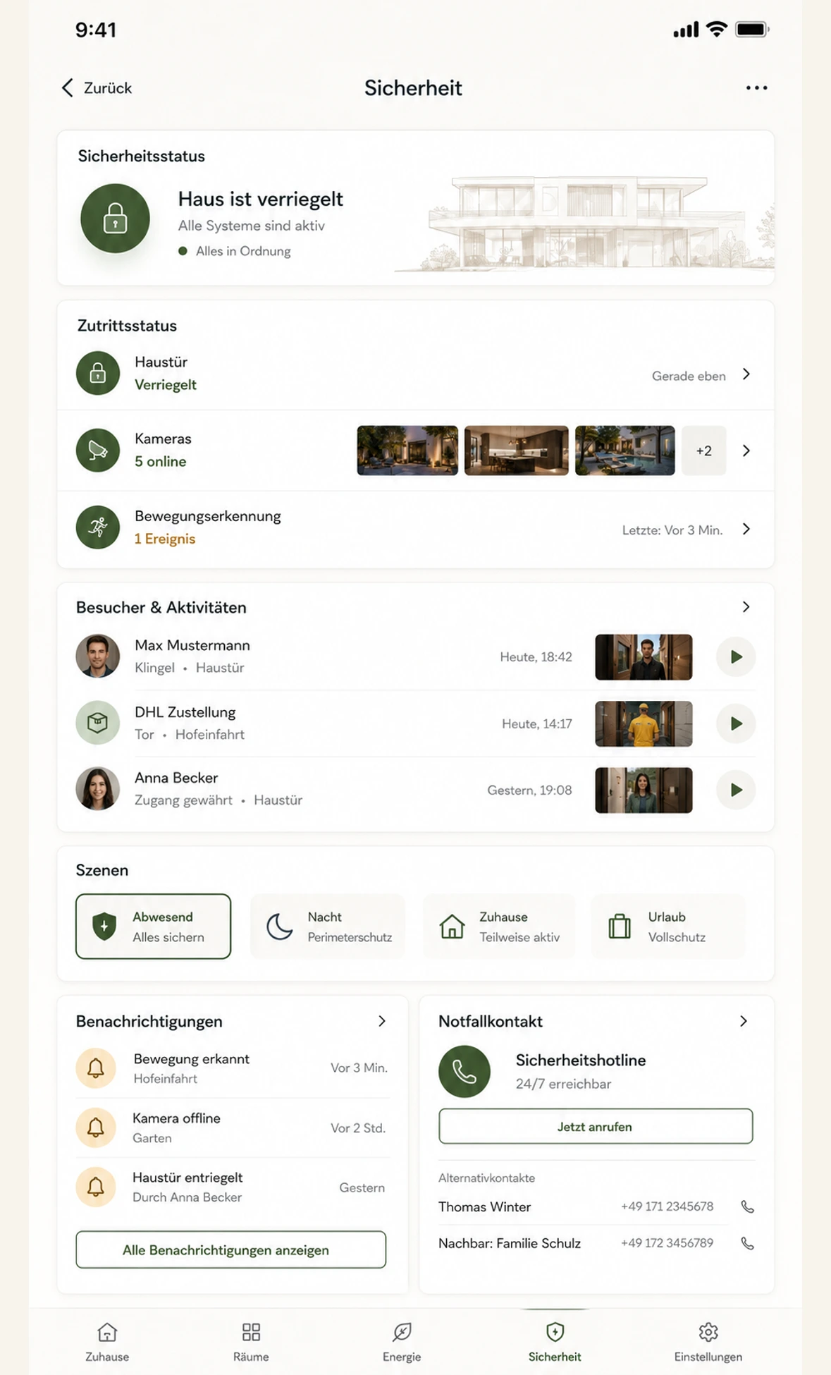The width and height of the screenshot is (831, 1375).
Task: Tap the house sketch illustration
Action: point(585,223)
